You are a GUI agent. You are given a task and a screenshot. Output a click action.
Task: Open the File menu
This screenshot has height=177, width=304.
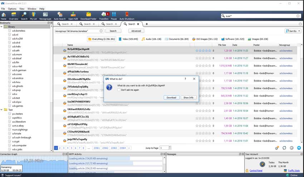3,9
